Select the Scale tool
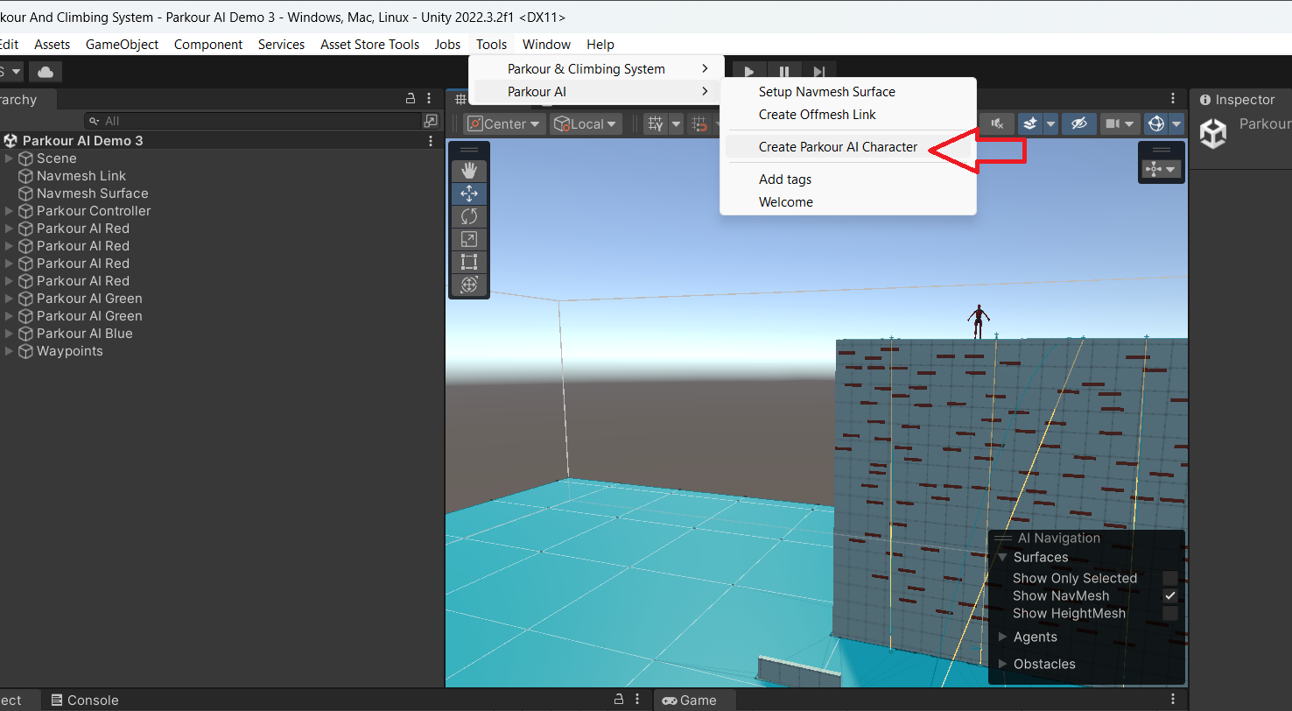This screenshot has width=1292, height=711. [x=469, y=239]
